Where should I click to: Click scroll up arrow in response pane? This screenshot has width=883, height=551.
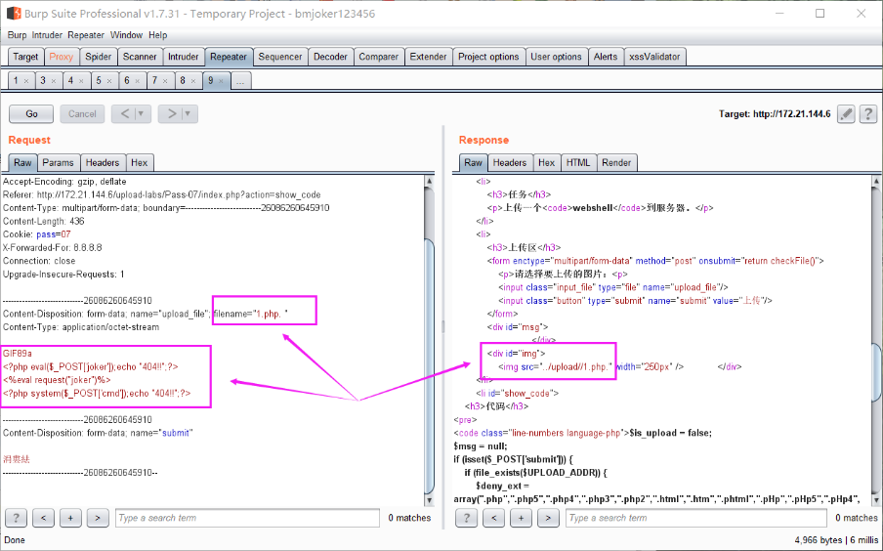click(876, 181)
